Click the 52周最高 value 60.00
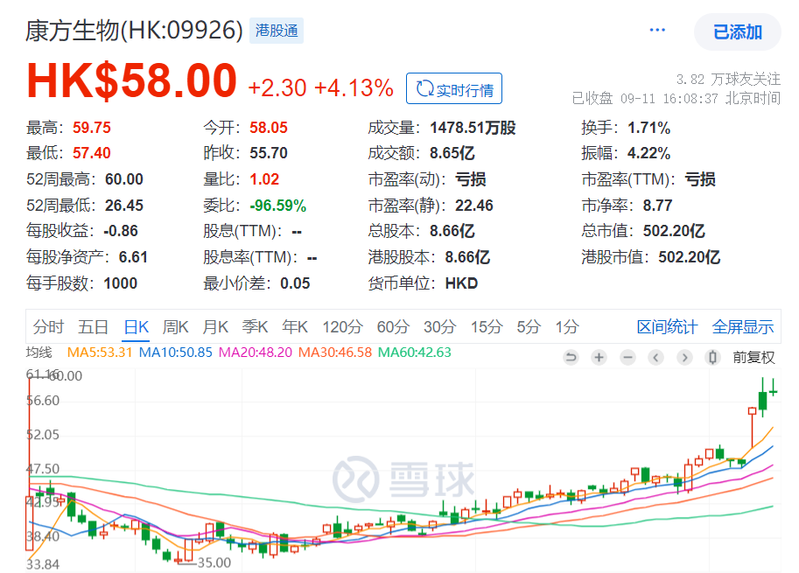 click(123, 179)
